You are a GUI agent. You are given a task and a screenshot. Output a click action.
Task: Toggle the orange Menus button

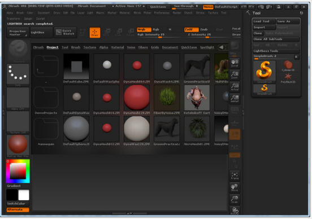pyautogui.click(x=208, y=7)
